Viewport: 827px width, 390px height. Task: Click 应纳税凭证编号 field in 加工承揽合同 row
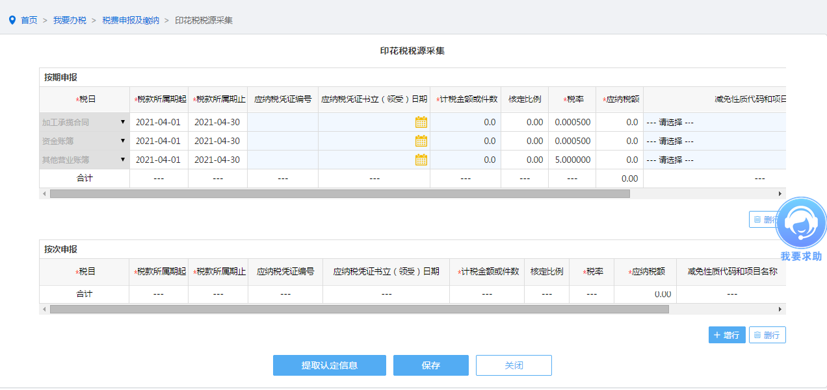tap(283, 122)
